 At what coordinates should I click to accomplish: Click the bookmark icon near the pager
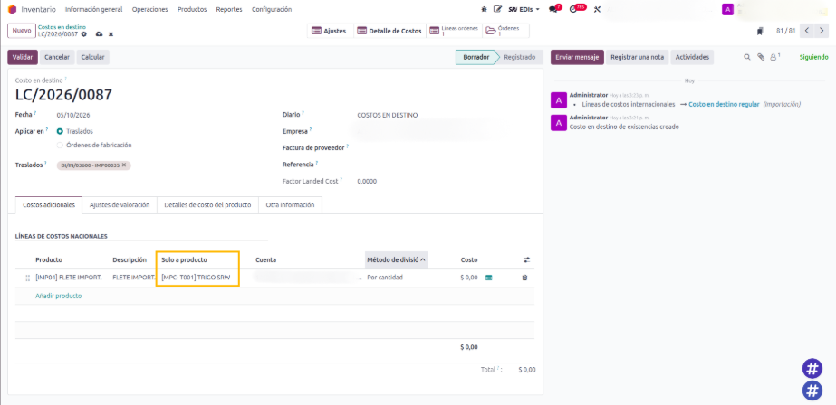pyautogui.click(x=760, y=31)
